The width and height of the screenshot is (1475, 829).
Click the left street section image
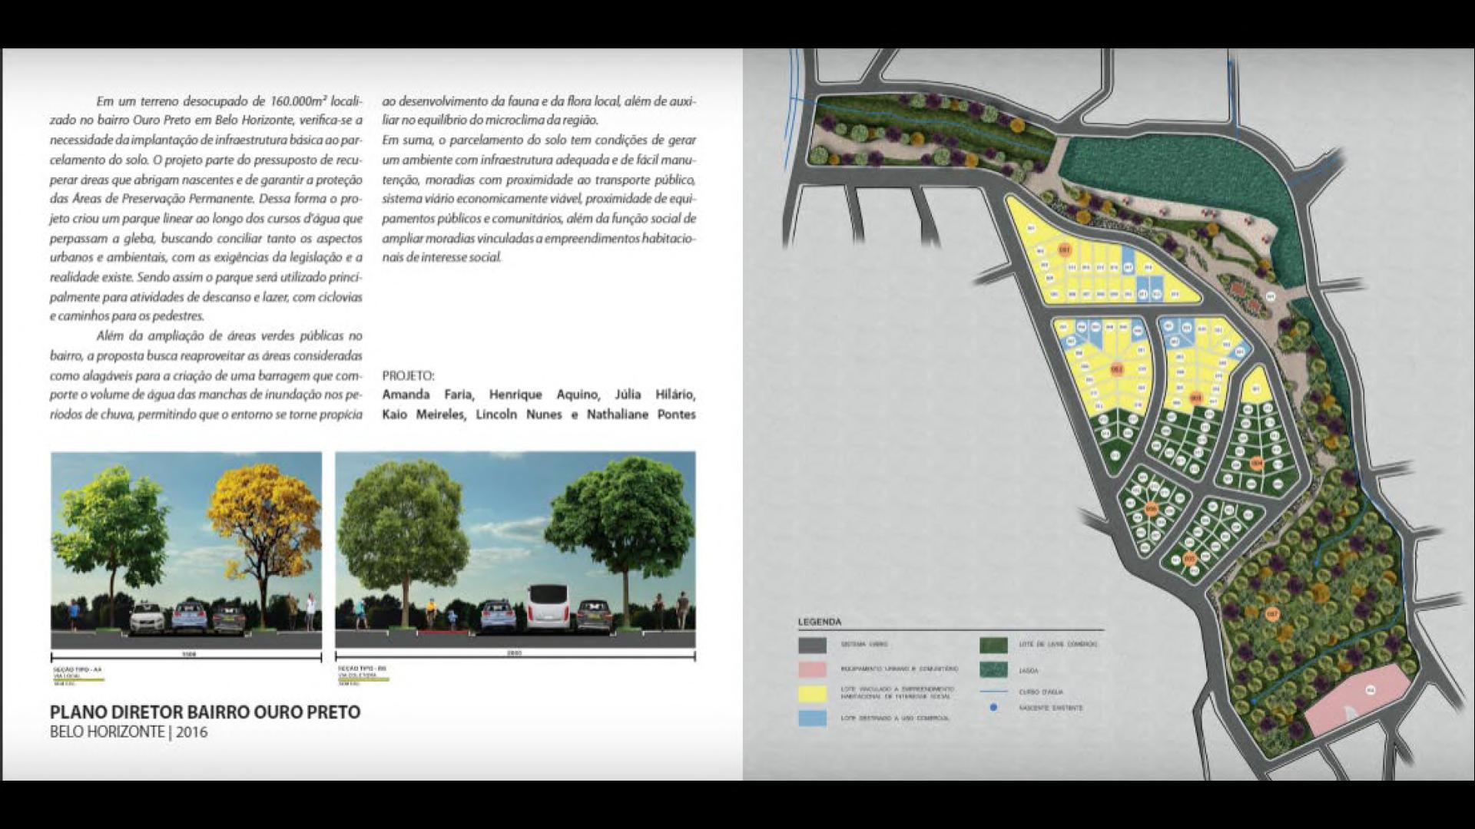point(186,550)
